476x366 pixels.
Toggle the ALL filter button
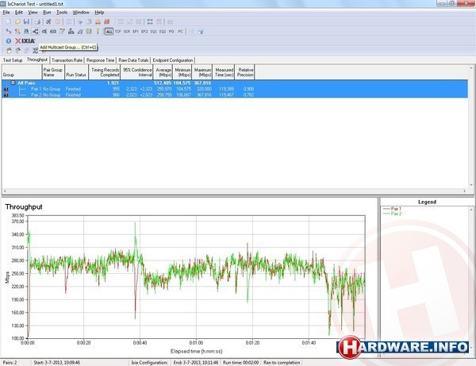coord(109,31)
